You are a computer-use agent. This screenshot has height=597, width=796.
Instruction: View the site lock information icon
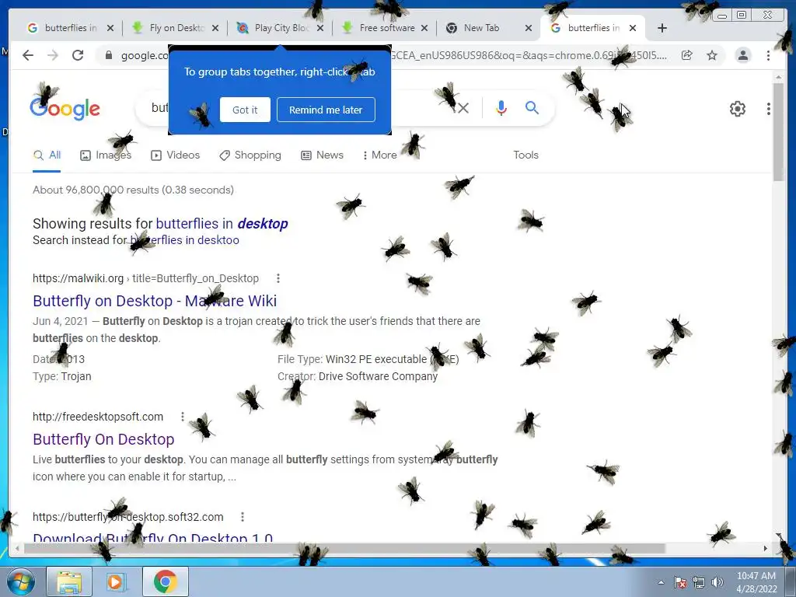pos(108,55)
